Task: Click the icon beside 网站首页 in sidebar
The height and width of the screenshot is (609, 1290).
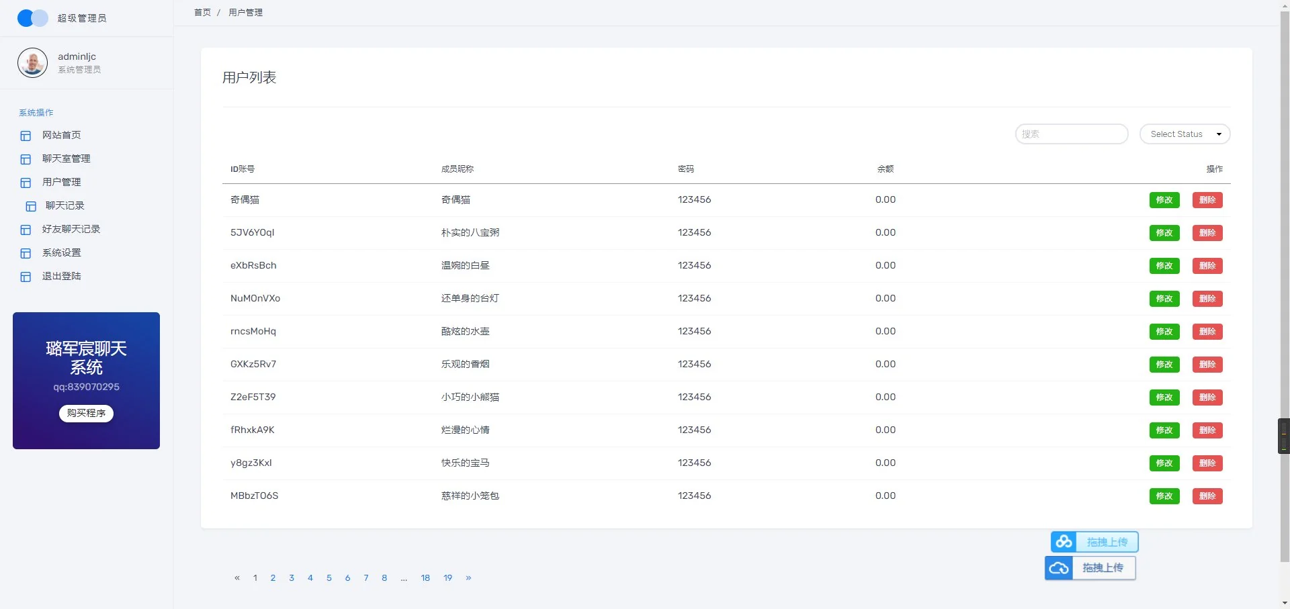Action: coord(26,136)
